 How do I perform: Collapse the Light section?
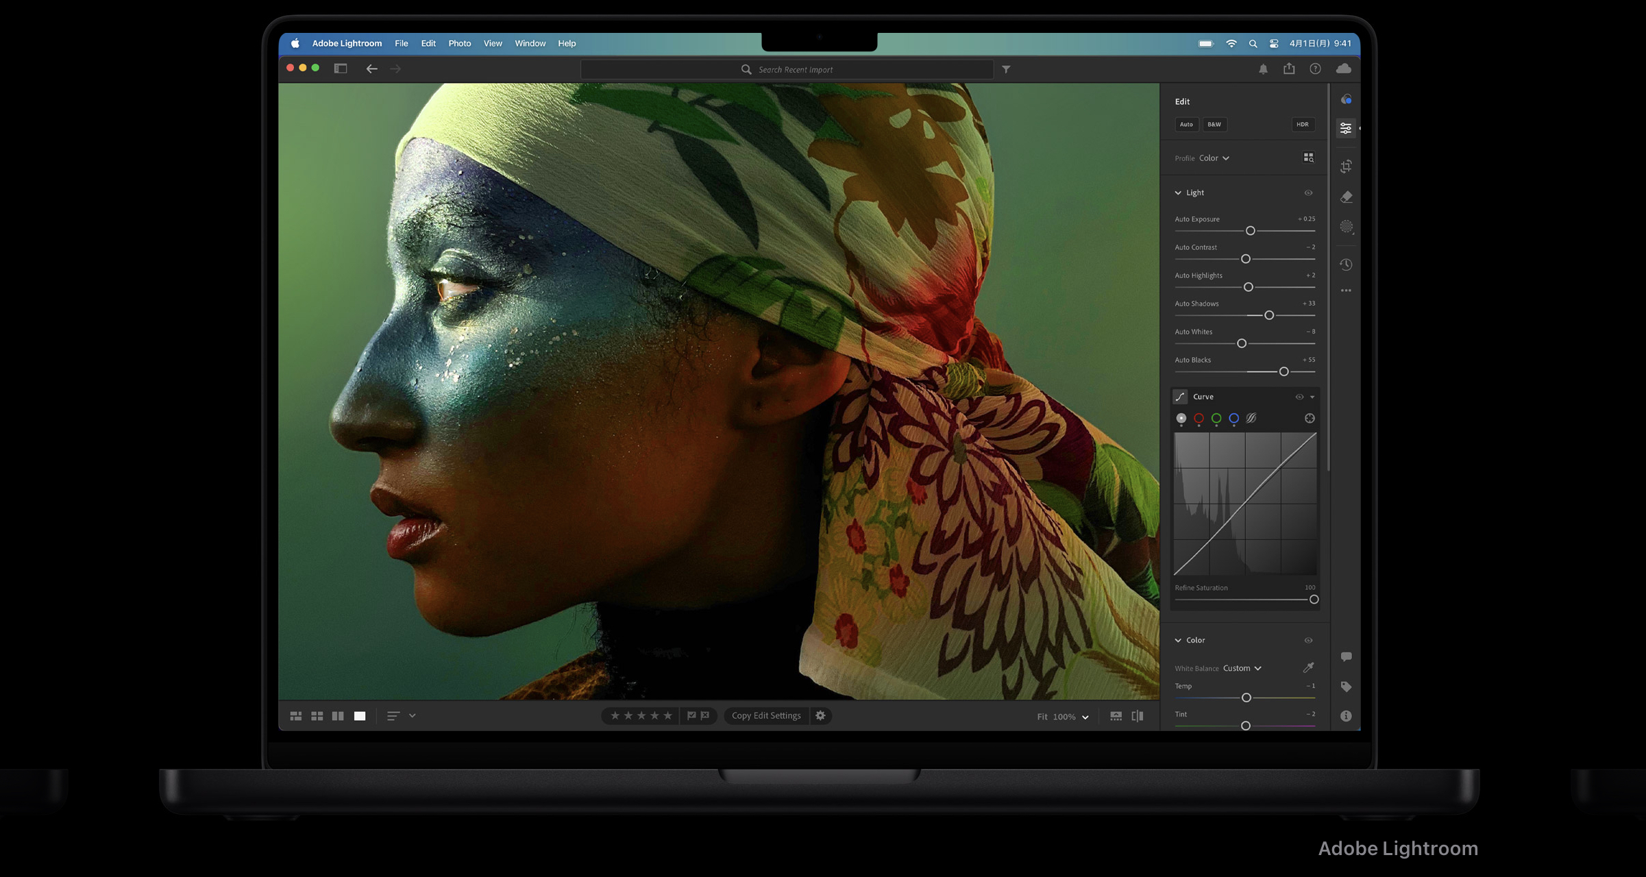tap(1178, 193)
